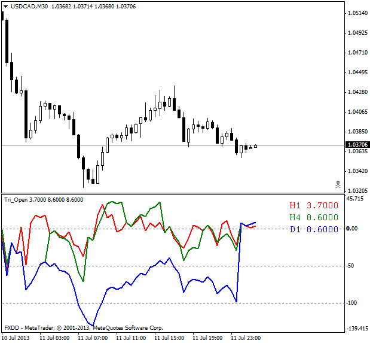Open the chart menu triangle beside USDCAD
This screenshot has height=343, width=370.
click(x=5, y=7)
